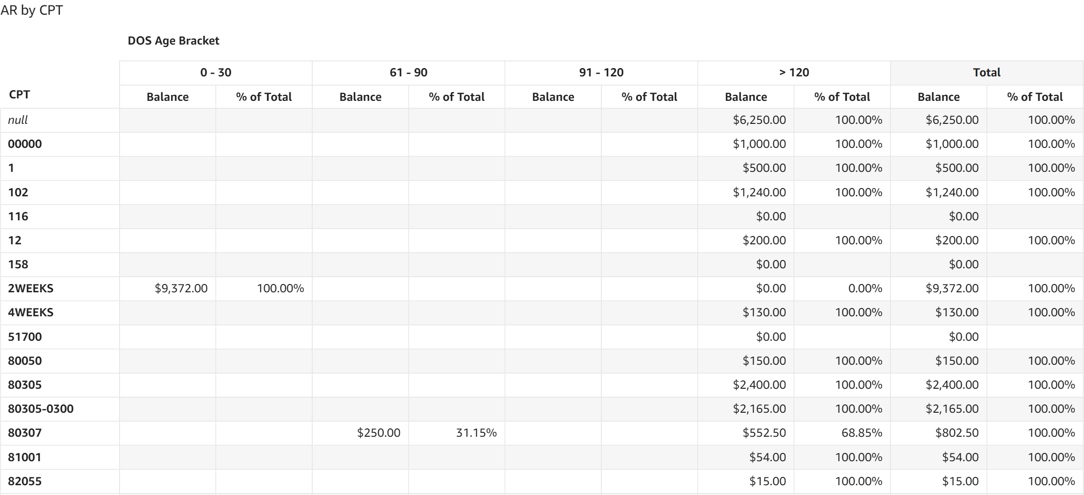Select the $250.00 balance cell
The image size is (1084, 495).
[378, 433]
